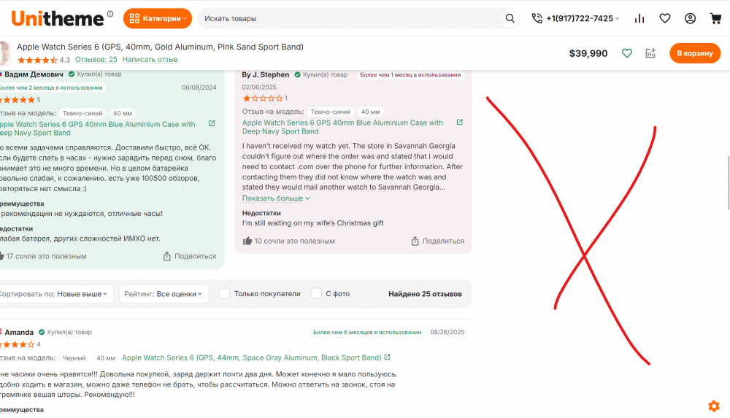Focus the Искать товары search field
Viewport: 730px width, 418px height.
pyautogui.click(x=349, y=19)
